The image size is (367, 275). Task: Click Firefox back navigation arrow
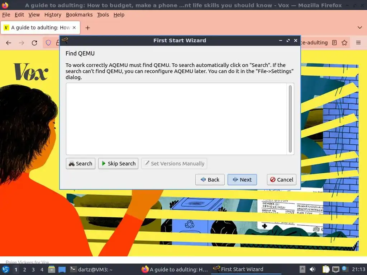(9, 43)
